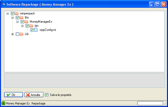
Task: Minimize the Software Repackage window
Action: tap(152, 4)
